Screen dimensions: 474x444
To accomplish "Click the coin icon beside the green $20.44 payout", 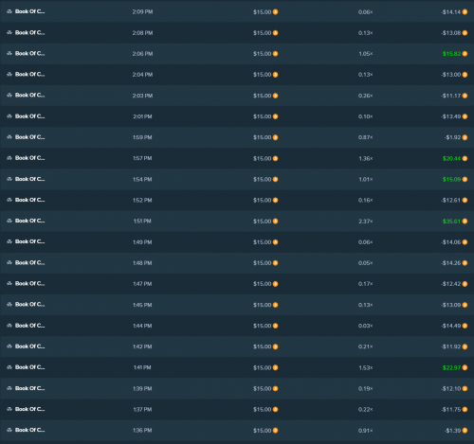I will [x=465, y=158].
